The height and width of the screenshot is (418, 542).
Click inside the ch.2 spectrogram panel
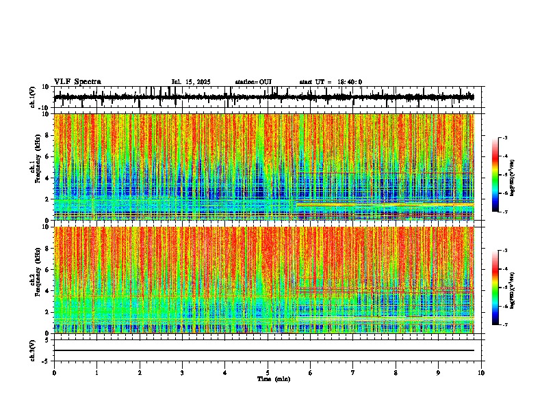tap(264, 280)
